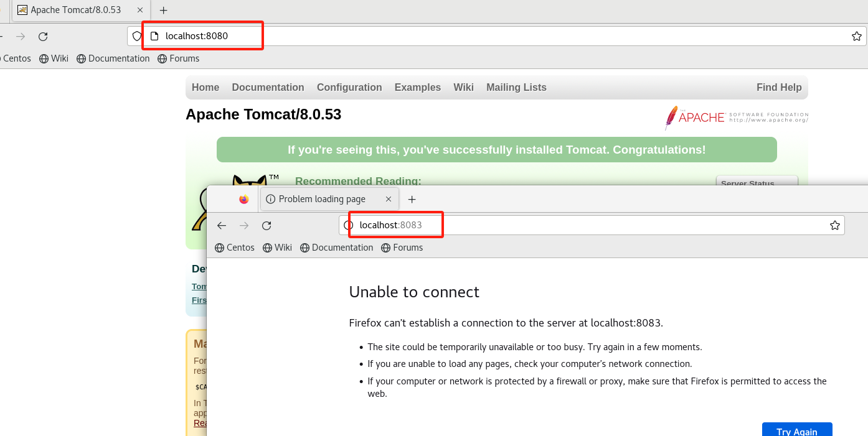Switch to the Apache Tomcat/8.0.53 tab
The width and height of the screenshot is (868, 436).
tap(75, 11)
